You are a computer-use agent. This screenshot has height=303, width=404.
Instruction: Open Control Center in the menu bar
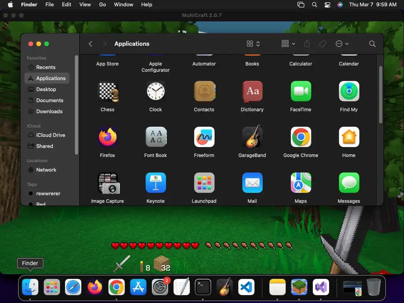coord(327,5)
